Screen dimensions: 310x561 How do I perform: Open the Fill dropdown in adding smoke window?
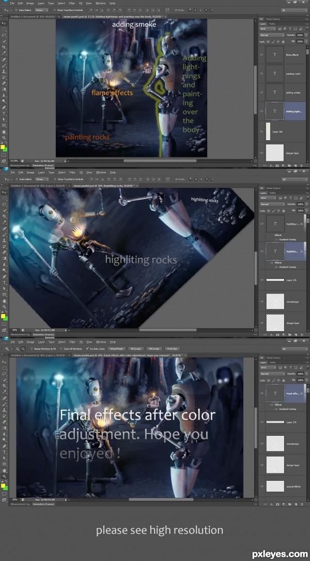pos(305,41)
